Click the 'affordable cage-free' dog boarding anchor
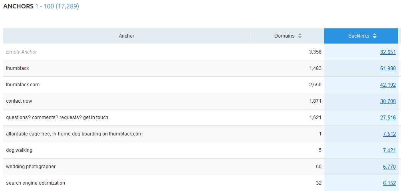The width and height of the screenshot is (401, 191). 74,134
